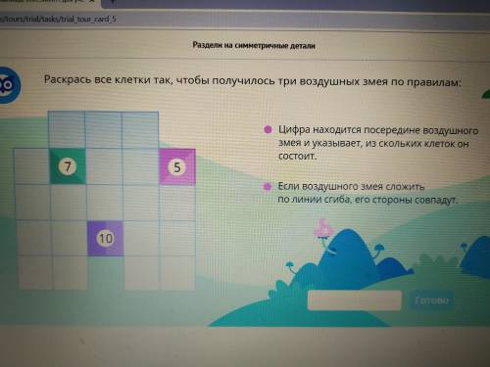
Task: Click the empty cell left of 7
Action: tap(31, 166)
